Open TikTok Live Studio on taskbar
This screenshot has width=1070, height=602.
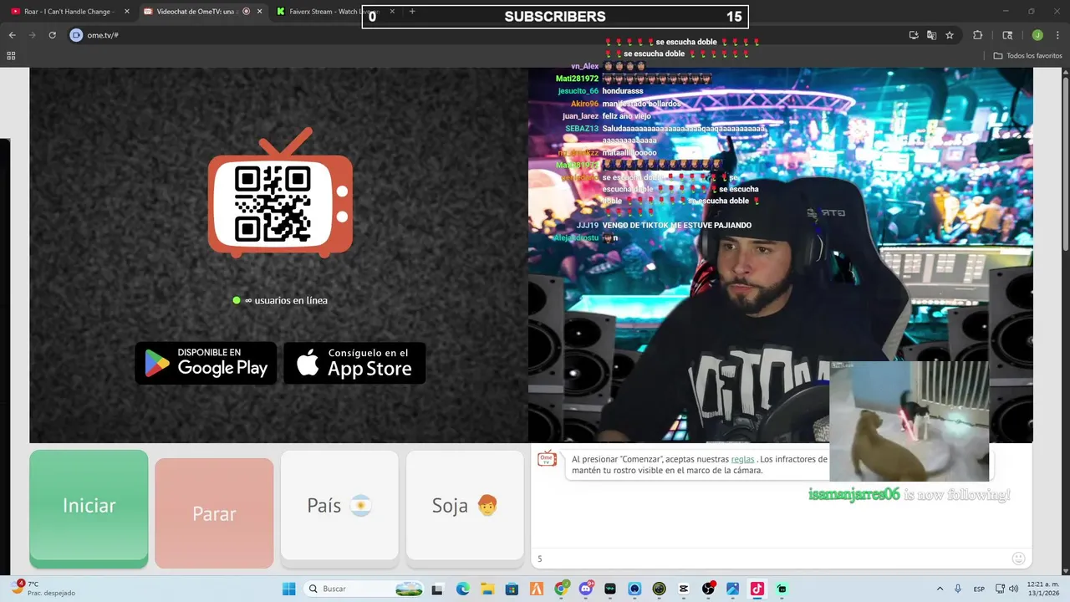[757, 589]
